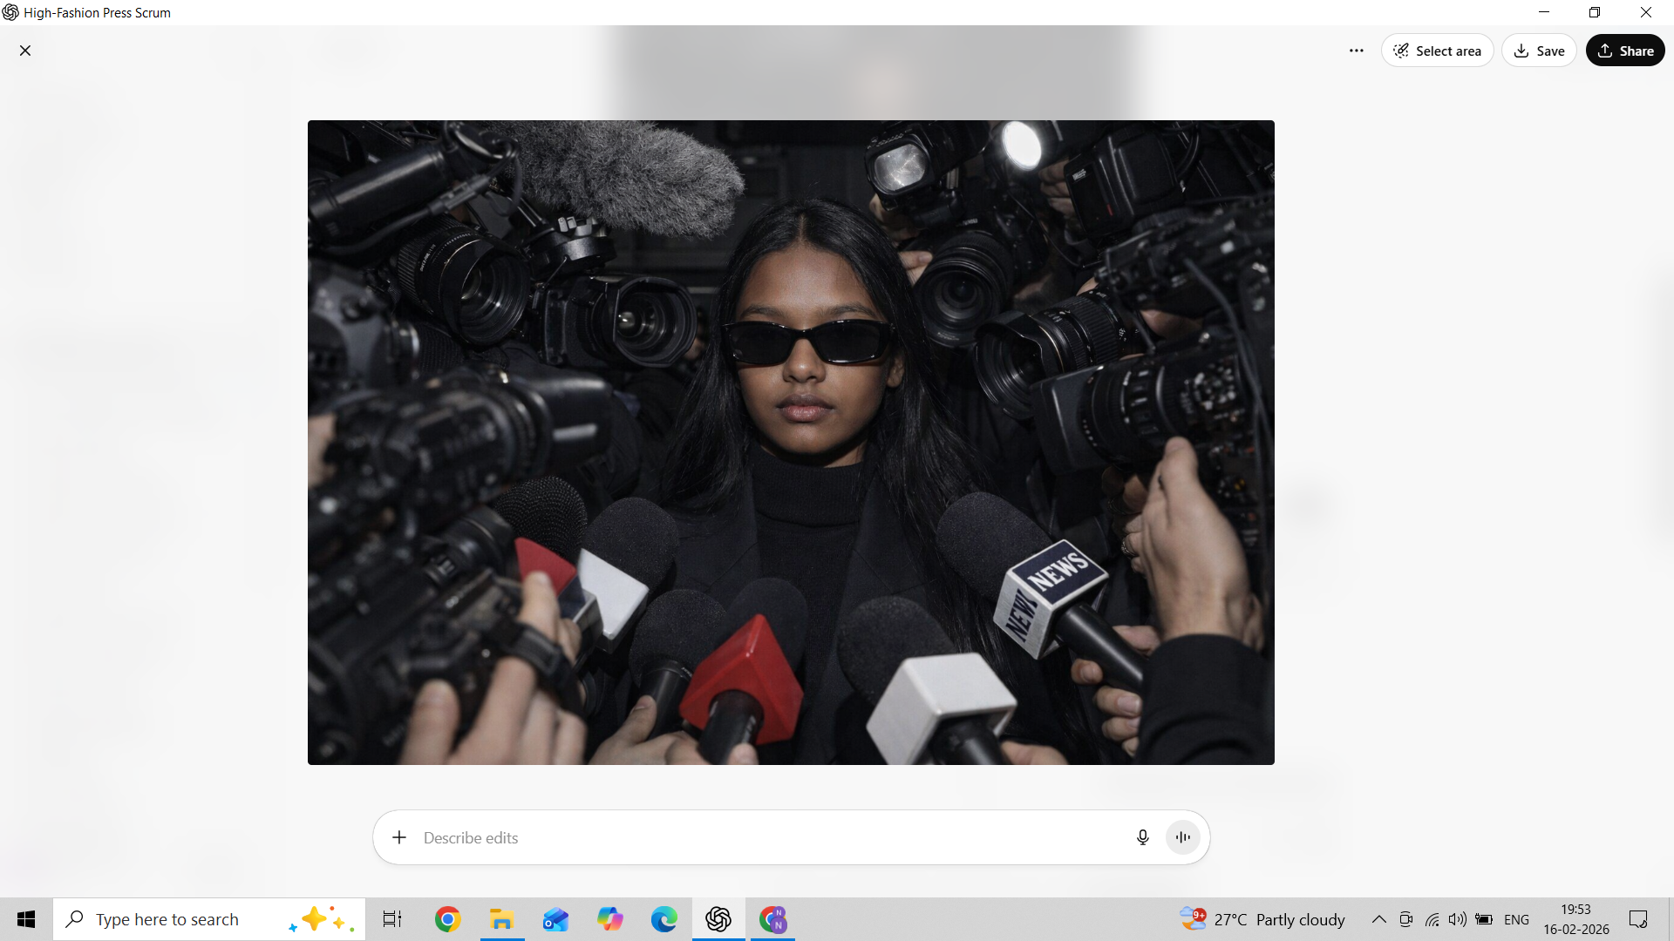Click the plus attach icon
The width and height of the screenshot is (1674, 941).
(399, 837)
